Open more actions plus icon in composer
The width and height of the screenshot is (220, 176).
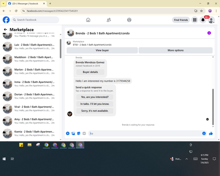point(68,133)
